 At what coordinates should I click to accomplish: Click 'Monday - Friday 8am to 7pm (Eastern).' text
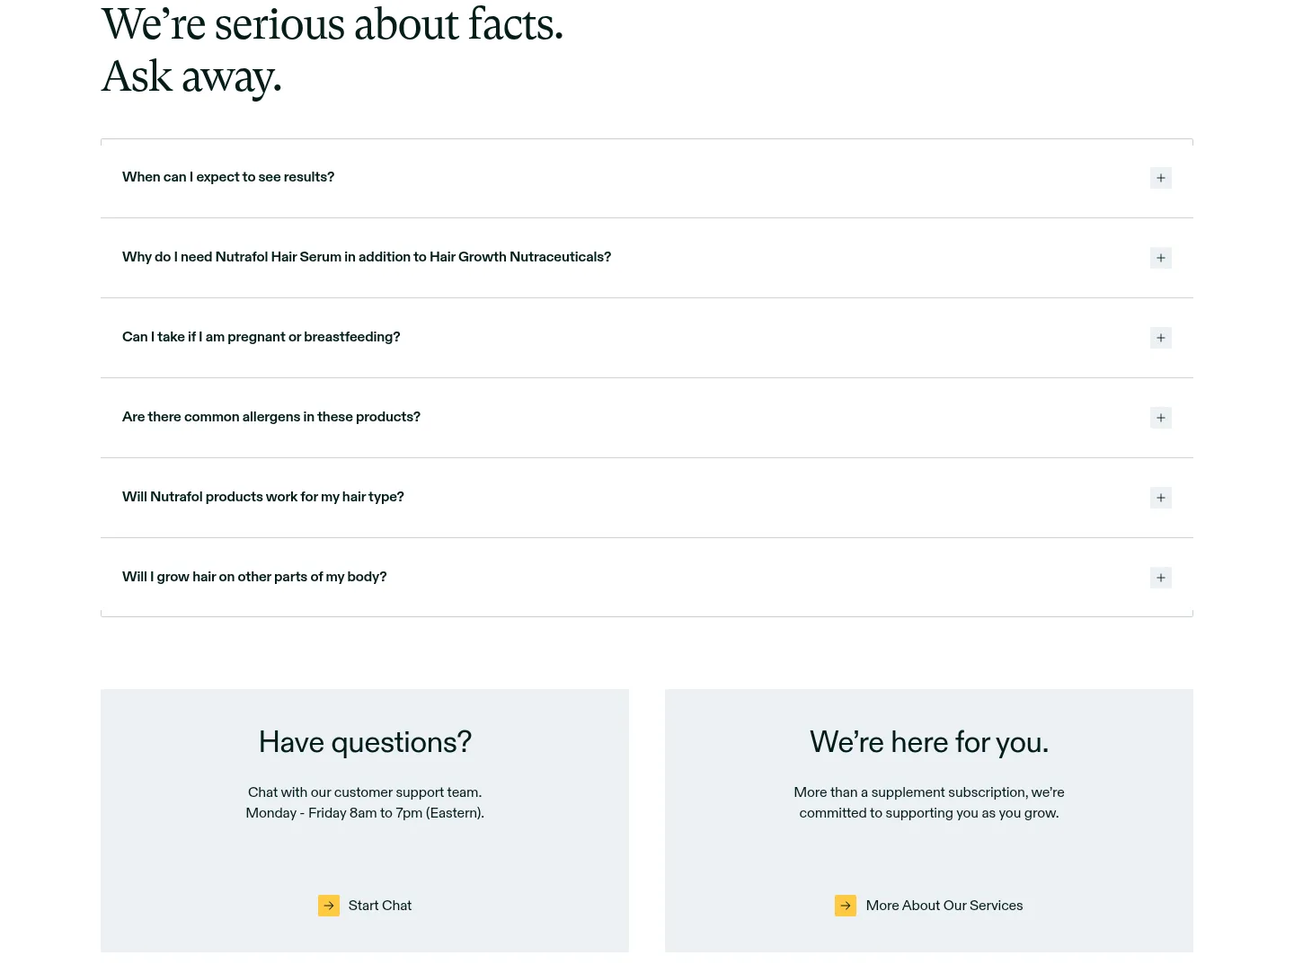coord(365,813)
